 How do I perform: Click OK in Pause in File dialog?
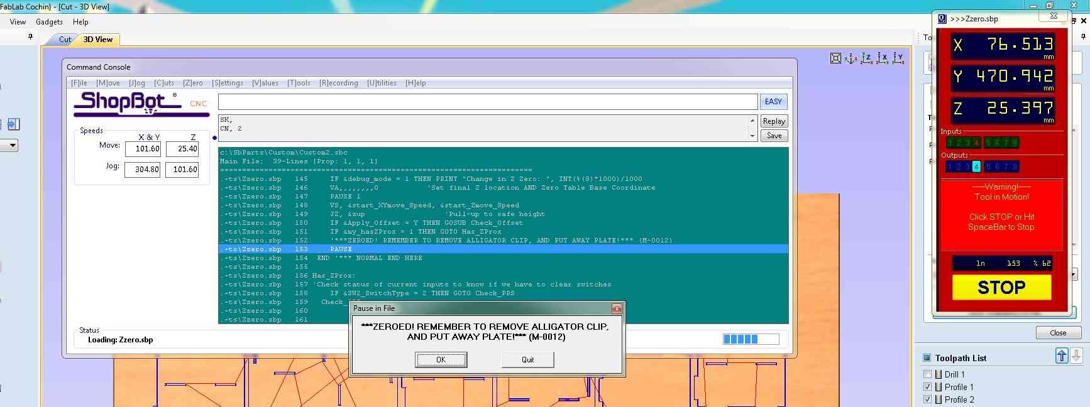click(x=441, y=360)
